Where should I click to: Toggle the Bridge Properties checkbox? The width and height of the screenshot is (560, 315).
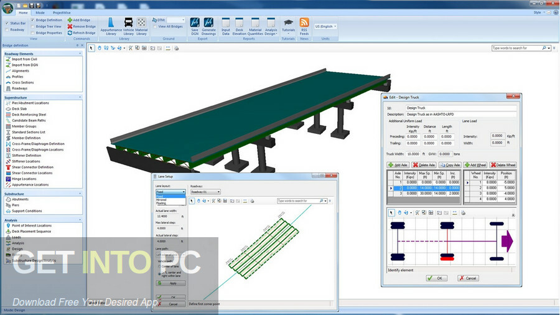32,33
